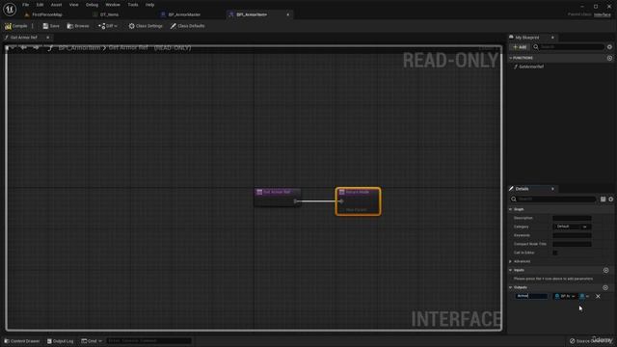Click BPI_ArmorItem in the breadcrumb
Image resolution: width=617 pixels, height=347 pixels.
click(x=79, y=47)
